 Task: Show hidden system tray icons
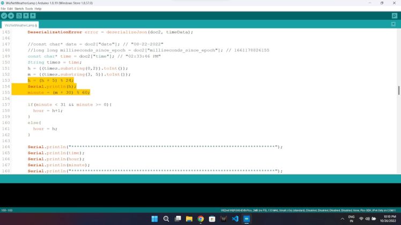[343, 219]
